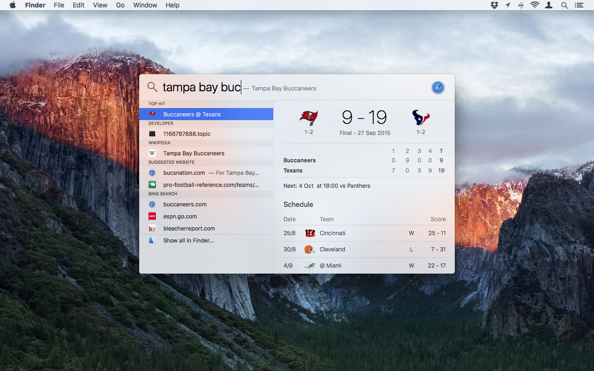
Task: Click the Schedule heading
Action: coord(298,205)
